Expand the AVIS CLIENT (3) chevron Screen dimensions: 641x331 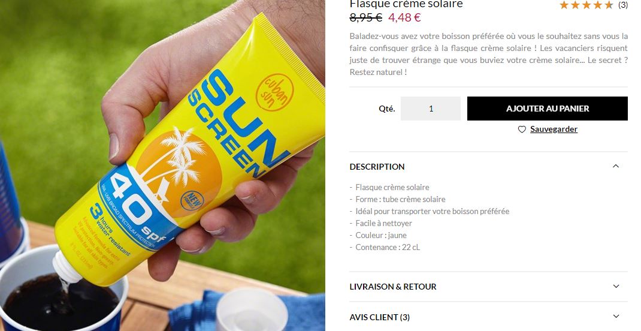[616, 316]
